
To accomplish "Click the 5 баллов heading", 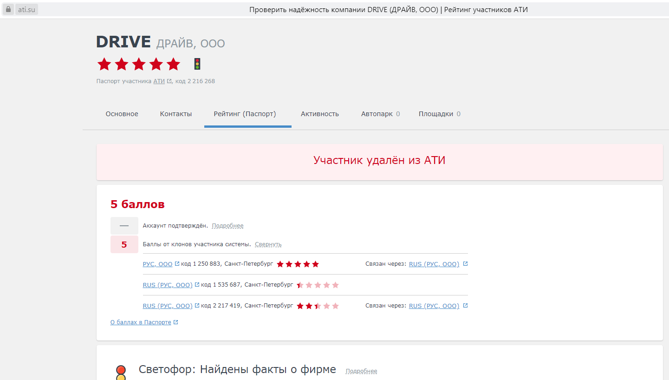I will (x=137, y=204).
